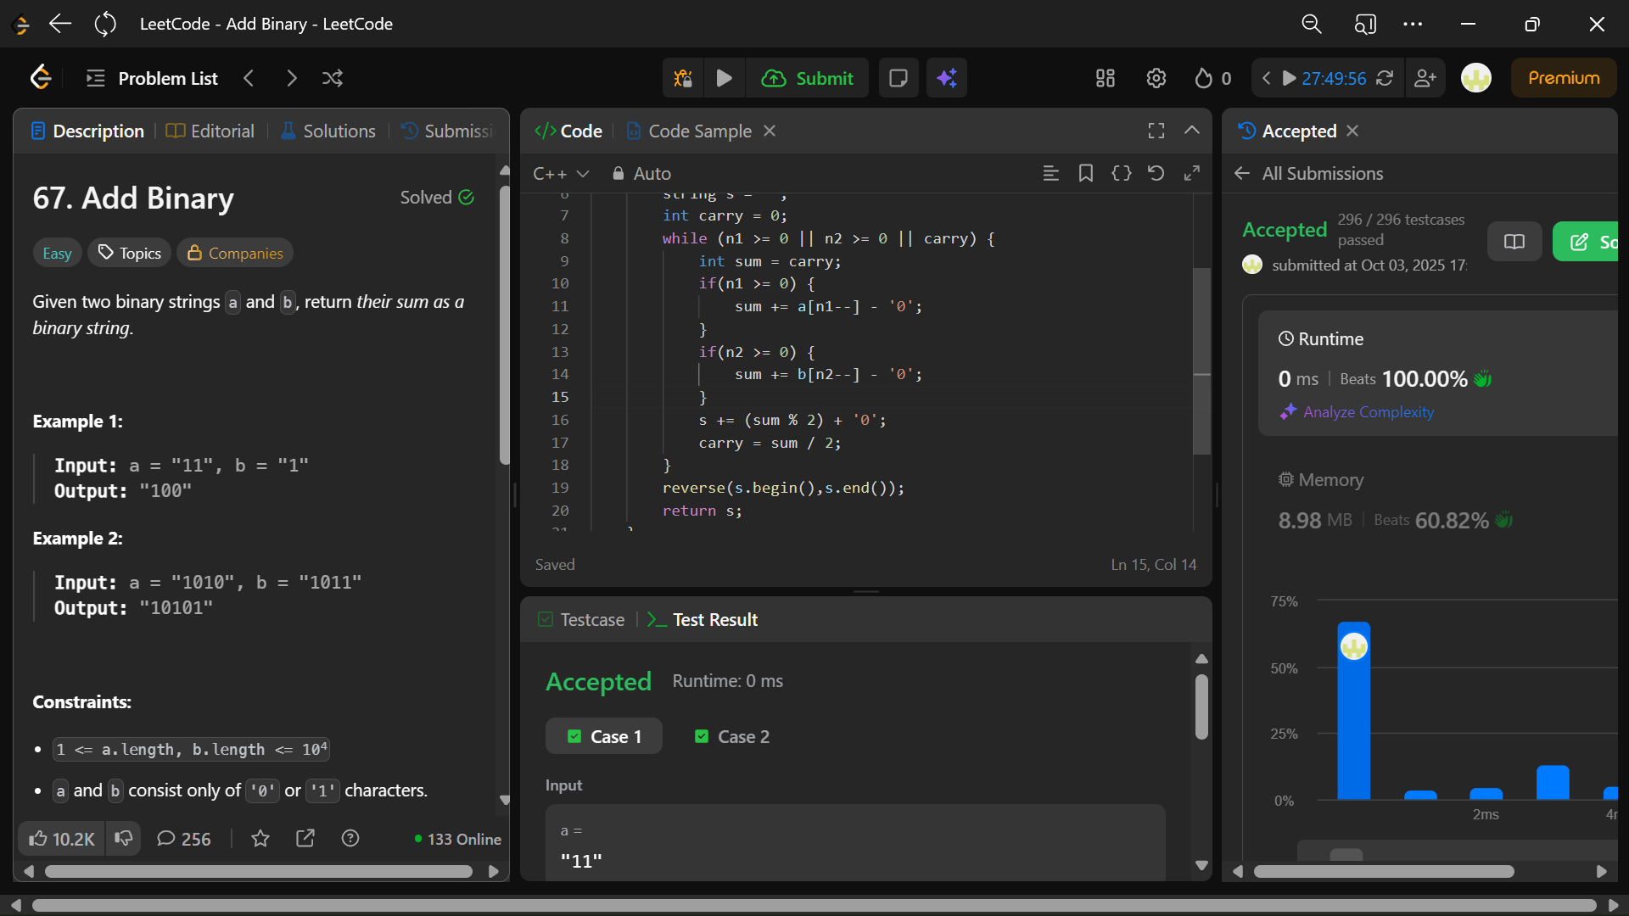Viewport: 1629px width, 916px height.
Task: Favorite the problem with star icon
Action: point(260,838)
